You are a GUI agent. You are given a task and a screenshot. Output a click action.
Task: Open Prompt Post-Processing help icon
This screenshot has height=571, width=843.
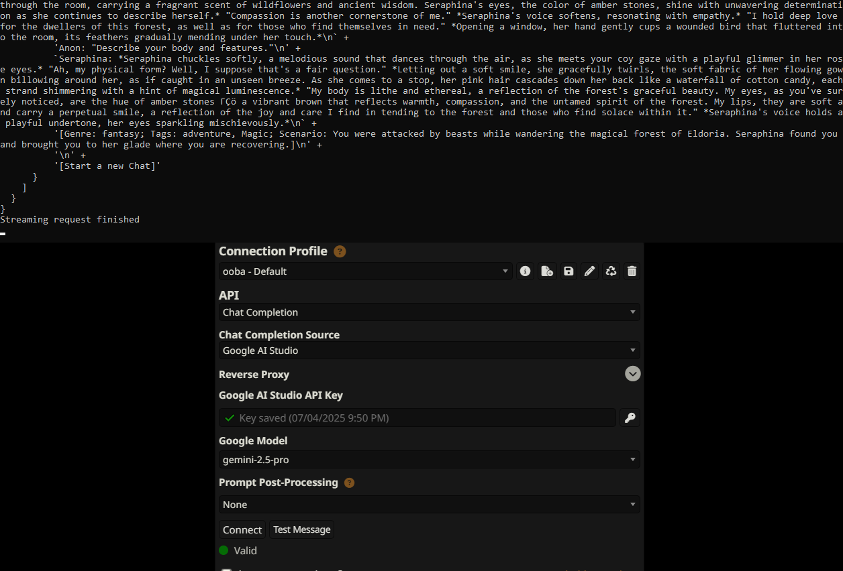(349, 483)
